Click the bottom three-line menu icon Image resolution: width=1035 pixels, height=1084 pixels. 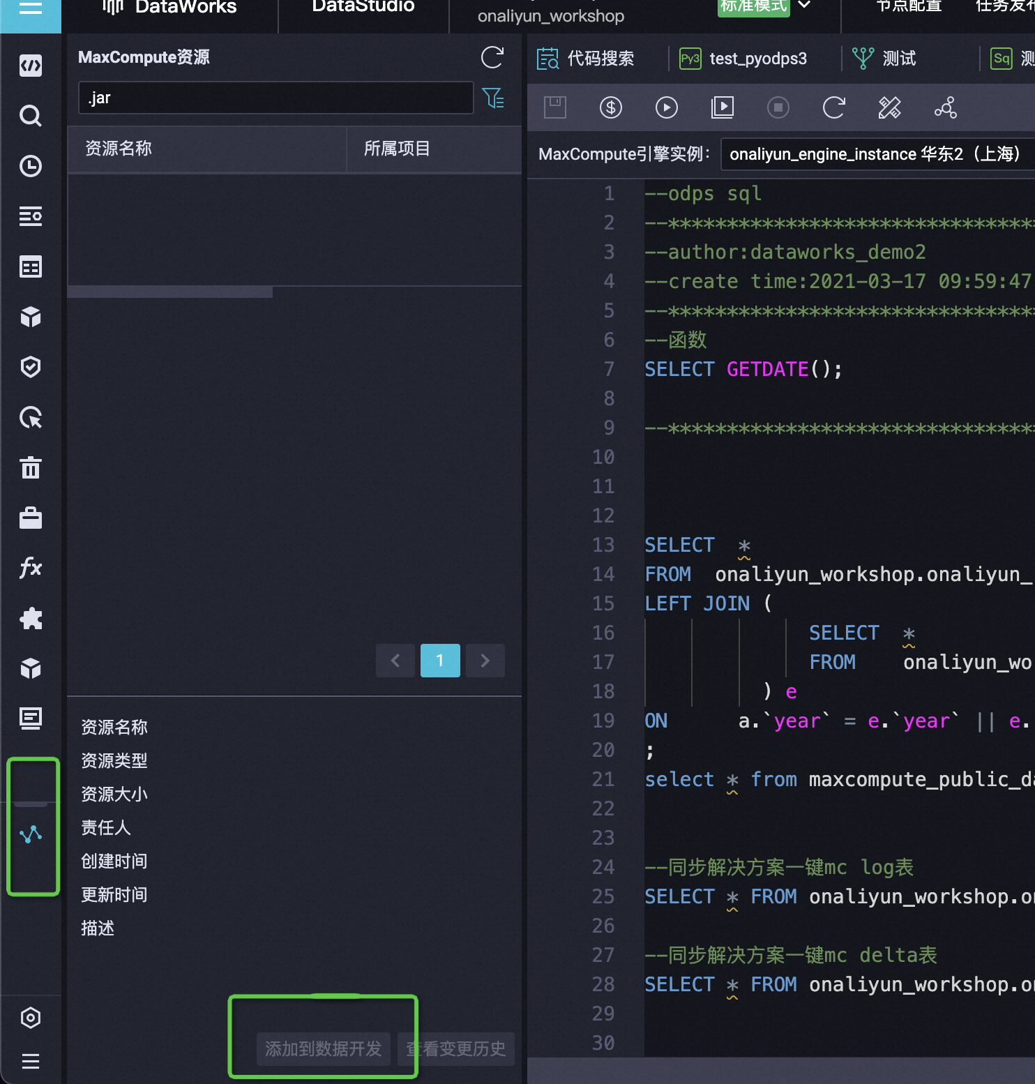(x=31, y=1062)
